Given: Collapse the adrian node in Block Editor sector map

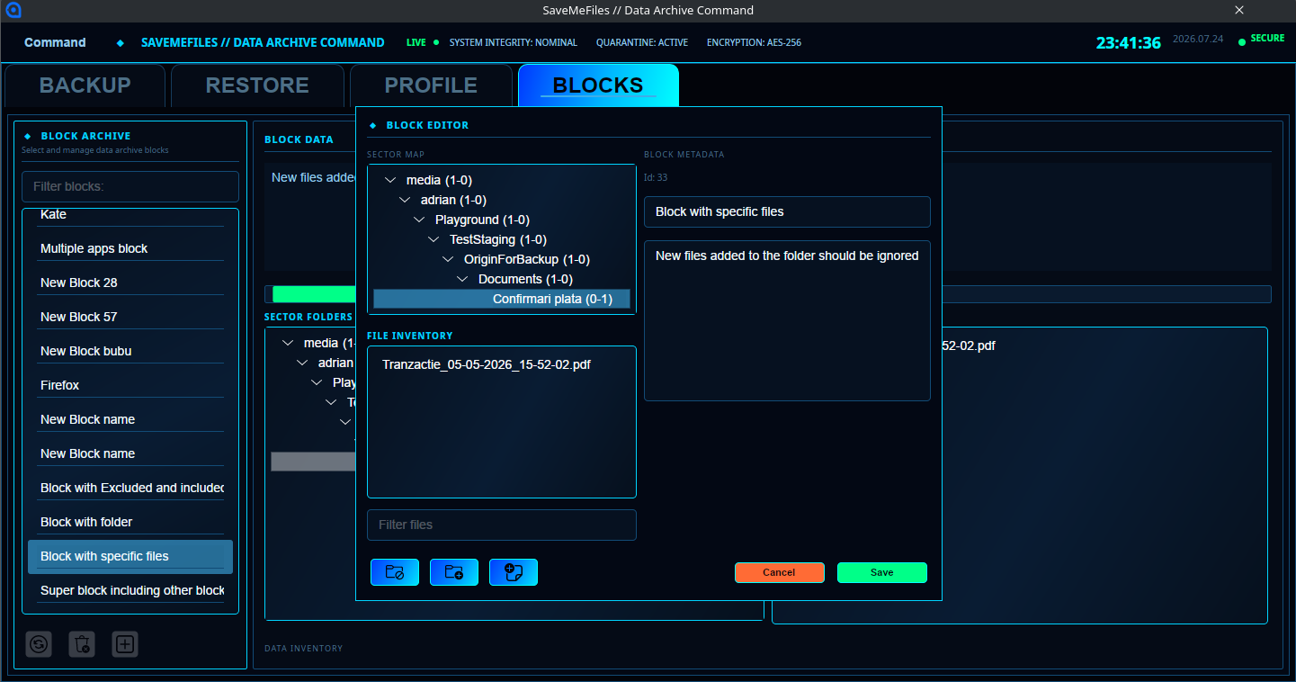Looking at the screenshot, I should tap(405, 201).
